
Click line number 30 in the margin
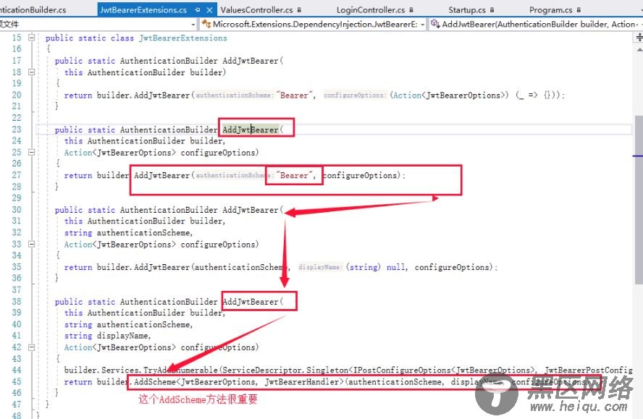click(17, 210)
